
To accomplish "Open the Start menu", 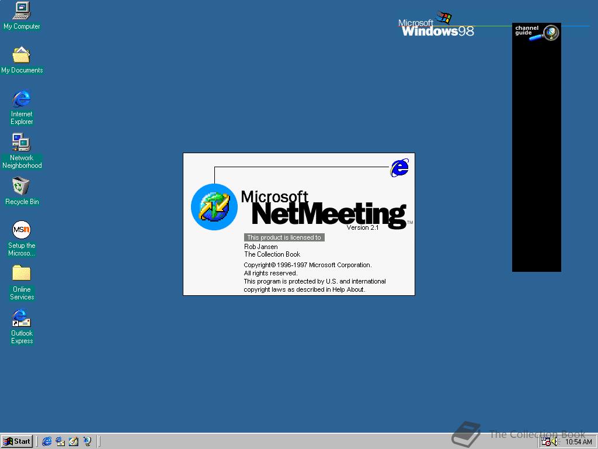I will 17,441.
